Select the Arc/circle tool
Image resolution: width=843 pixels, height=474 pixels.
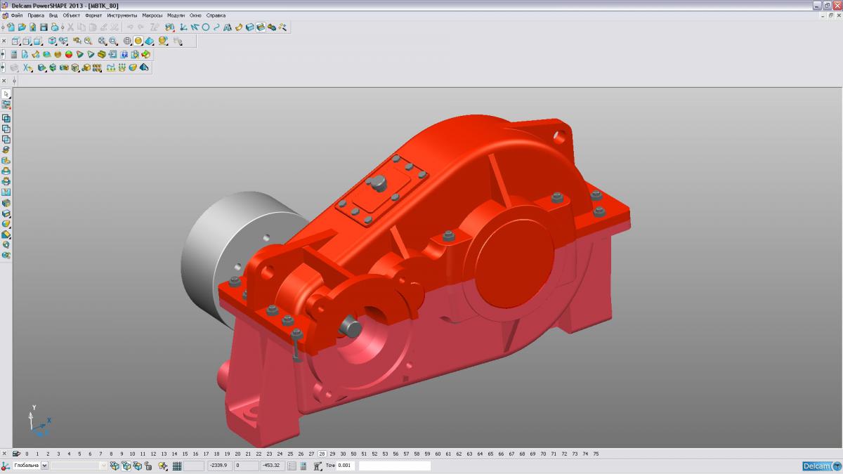coord(206,27)
